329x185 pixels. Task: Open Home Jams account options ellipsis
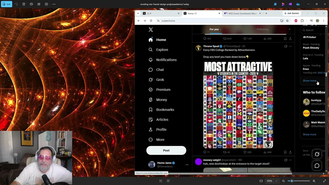pyautogui.click(x=187, y=165)
